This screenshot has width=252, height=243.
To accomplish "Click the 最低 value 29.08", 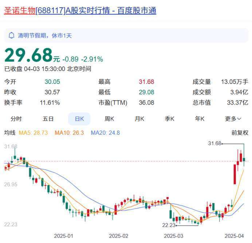I will click(146, 92).
